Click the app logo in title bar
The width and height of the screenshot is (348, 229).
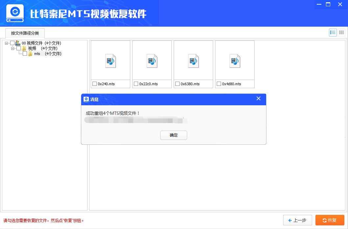pos(15,13)
